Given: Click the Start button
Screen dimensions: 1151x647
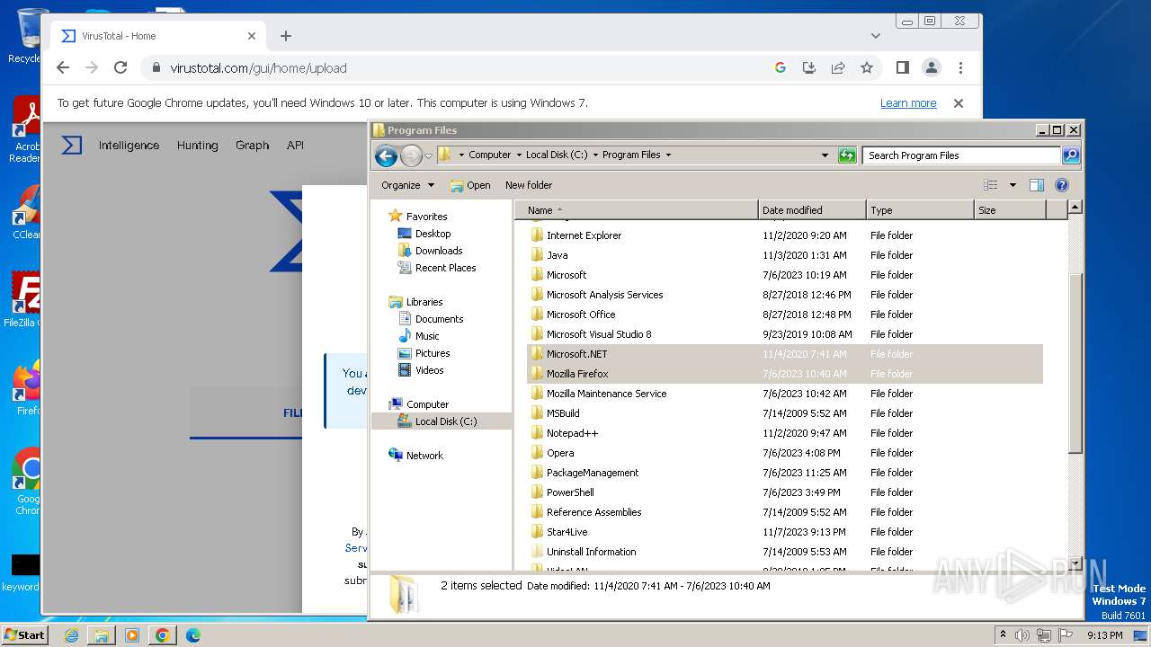Looking at the screenshot, I should point(24,635).
